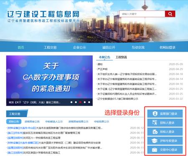Click the shield icon for 监管部门登录
Viewport: 188px width, 156px height.
pos(155,114)
